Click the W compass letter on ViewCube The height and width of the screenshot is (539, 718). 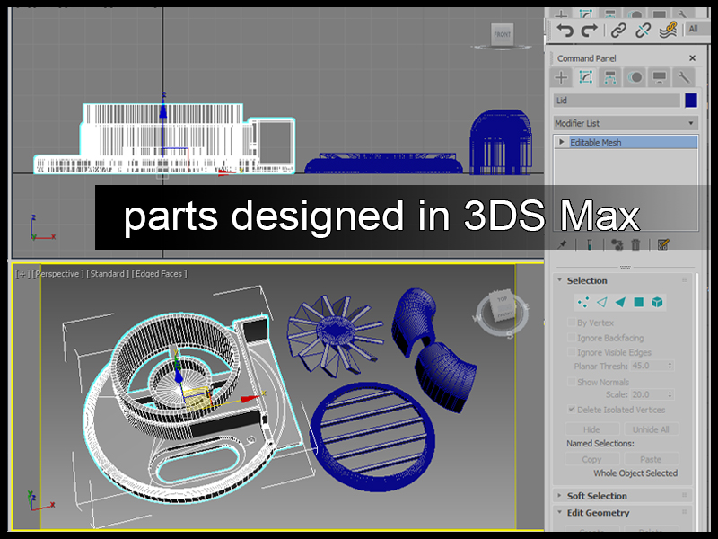click(477, 318)
